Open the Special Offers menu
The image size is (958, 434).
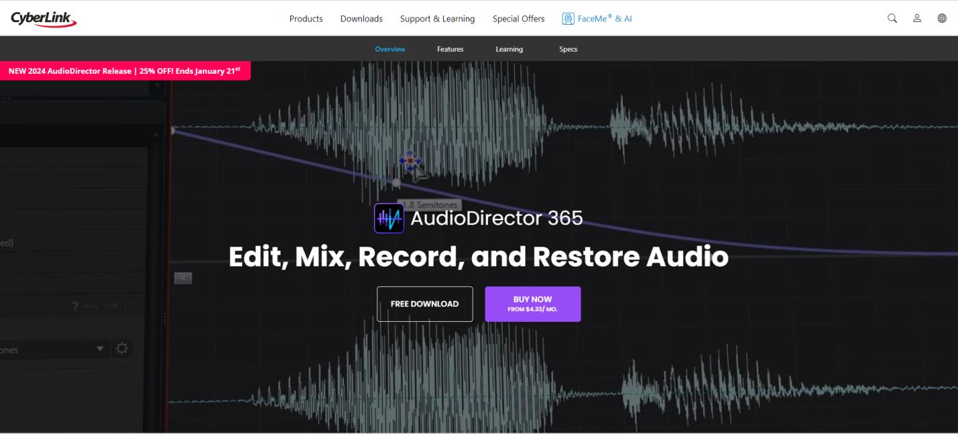coord(518,19)
